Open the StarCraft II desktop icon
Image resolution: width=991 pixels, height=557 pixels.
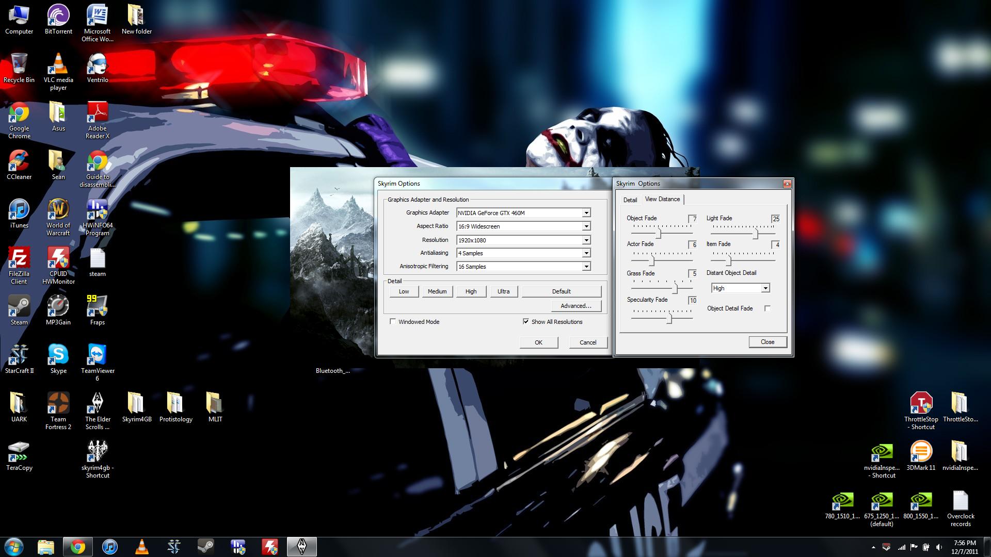[19, 358]
